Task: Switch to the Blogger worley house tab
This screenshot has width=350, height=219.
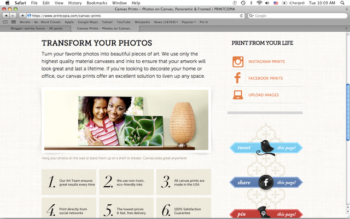Action: 37,28
